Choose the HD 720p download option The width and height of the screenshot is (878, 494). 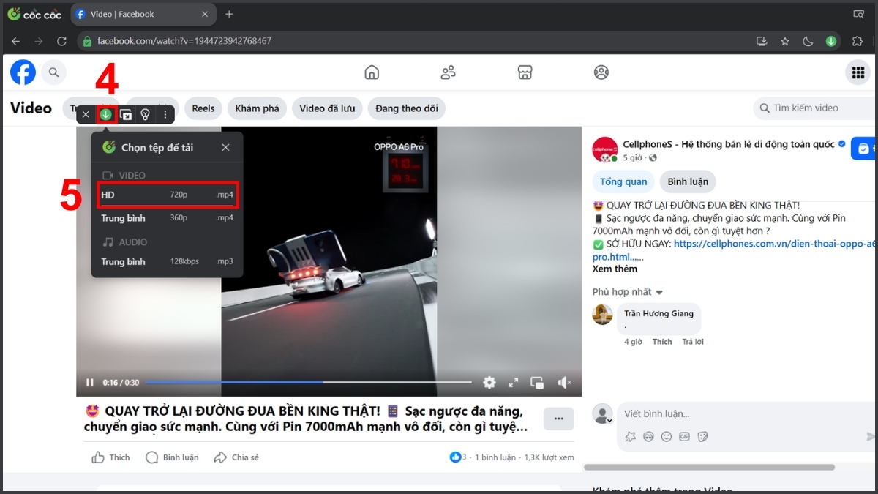pyautogui.click(x=166, y=195)
